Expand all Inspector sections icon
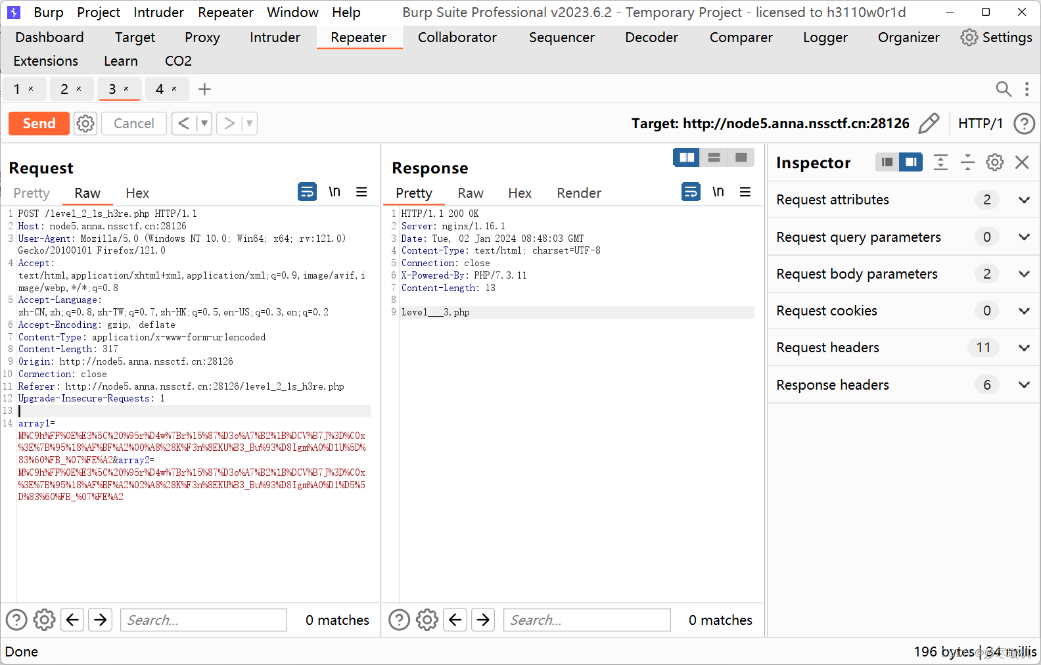This screenshot has width=1041, height=665. pyautogui.click(x=940, y=162)
